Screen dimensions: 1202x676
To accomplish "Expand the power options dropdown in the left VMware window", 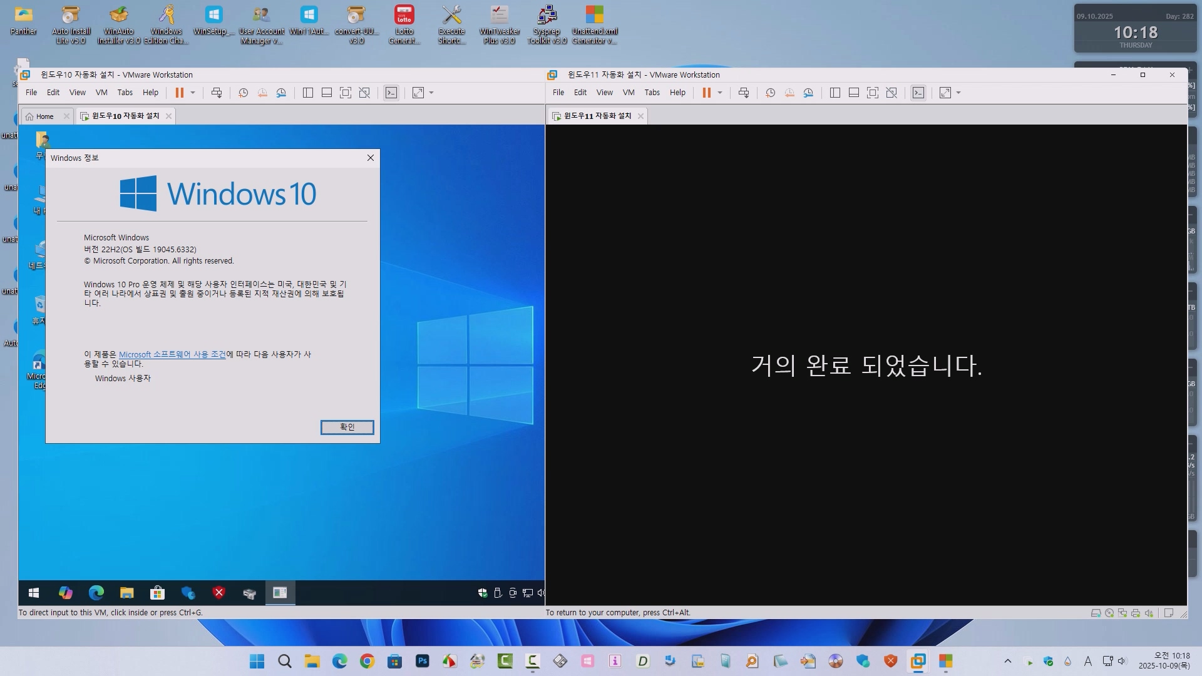I will pyautogui.click(x=193, y=93).
